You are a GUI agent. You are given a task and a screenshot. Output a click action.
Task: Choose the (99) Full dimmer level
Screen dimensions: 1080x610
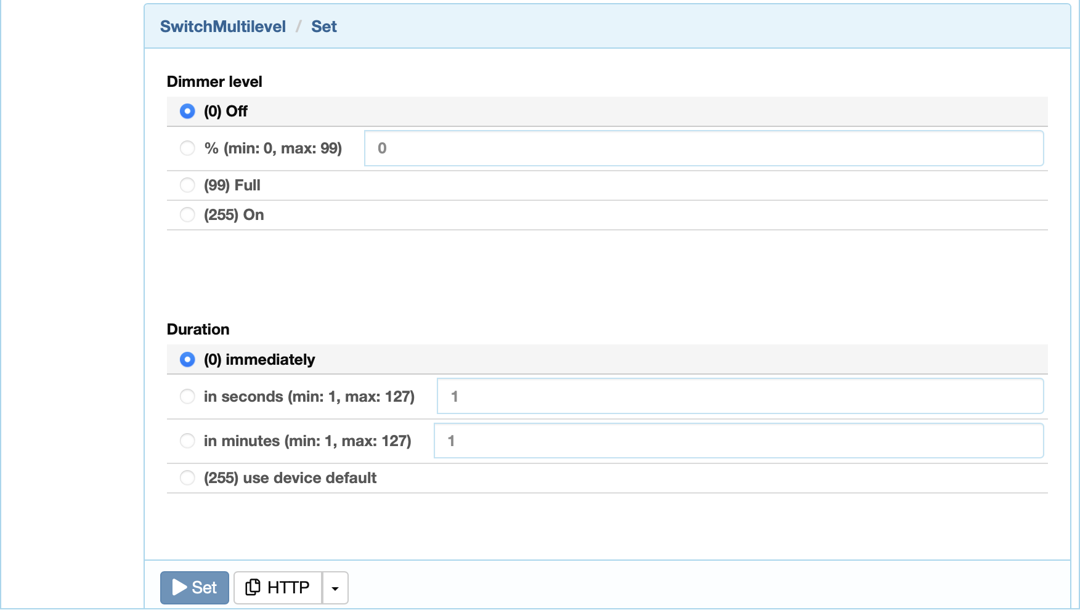pyautogui.click(x=187, y=185)
